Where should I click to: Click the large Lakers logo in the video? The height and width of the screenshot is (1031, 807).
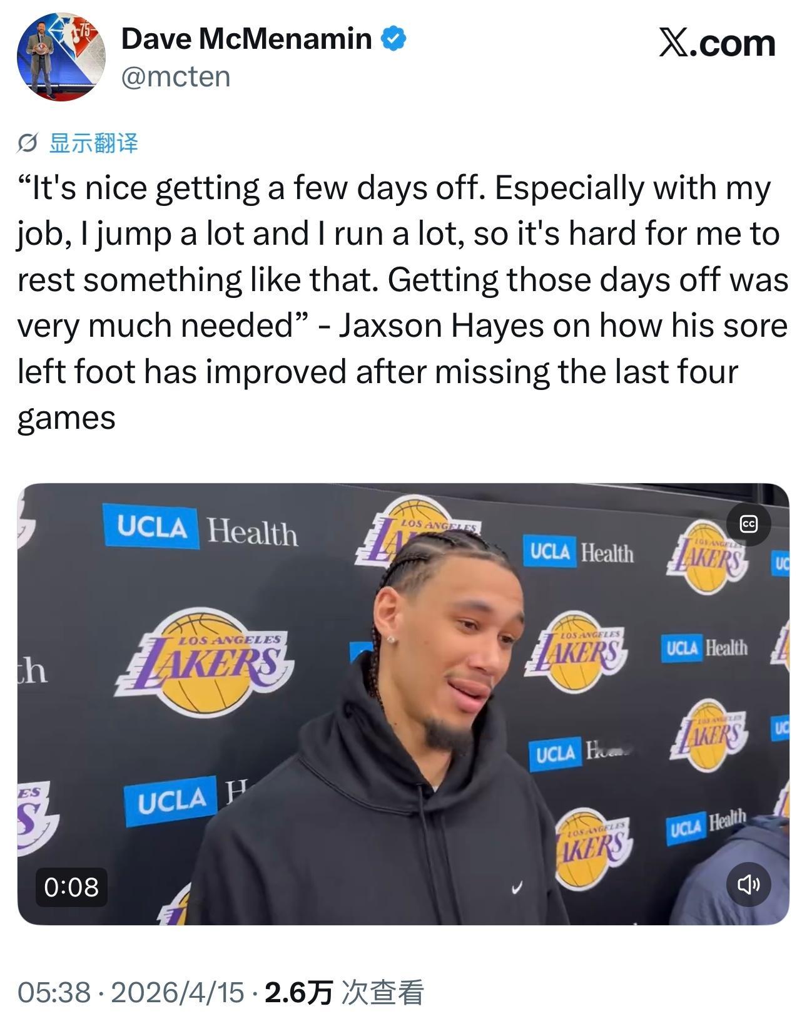pos(205,662)
